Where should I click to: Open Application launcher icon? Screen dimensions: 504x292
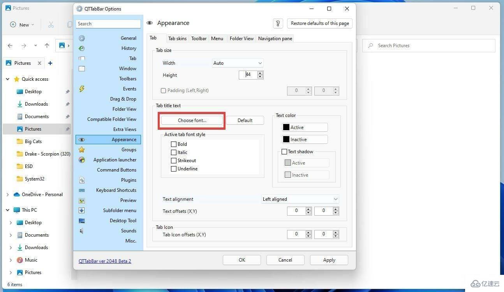coord(82,160)
